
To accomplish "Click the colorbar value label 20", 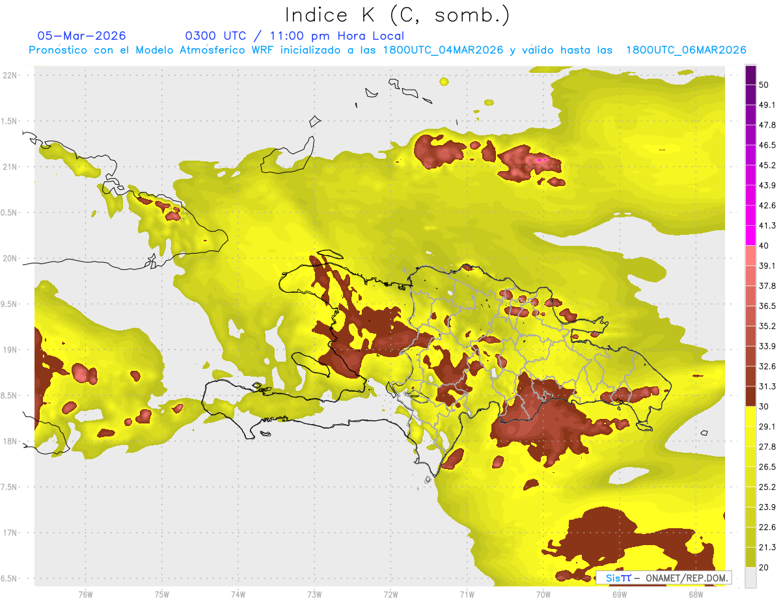I will (764, 568).
